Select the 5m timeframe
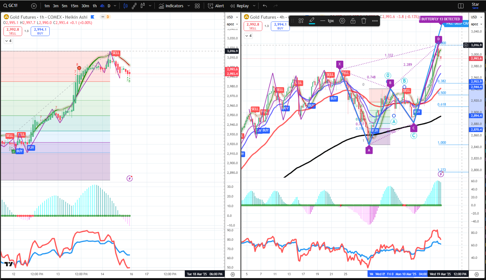The width and height of the screenshot is (486, 280). tap(65, 6)
